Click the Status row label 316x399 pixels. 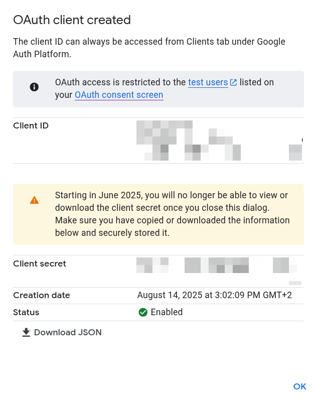(x=26, y=312)
